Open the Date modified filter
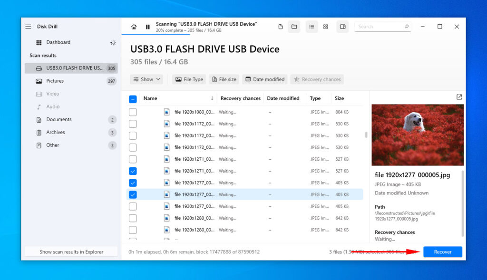 (264, 79)
